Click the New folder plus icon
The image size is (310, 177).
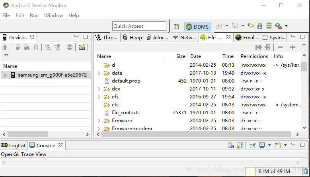[x=292, y=47]
